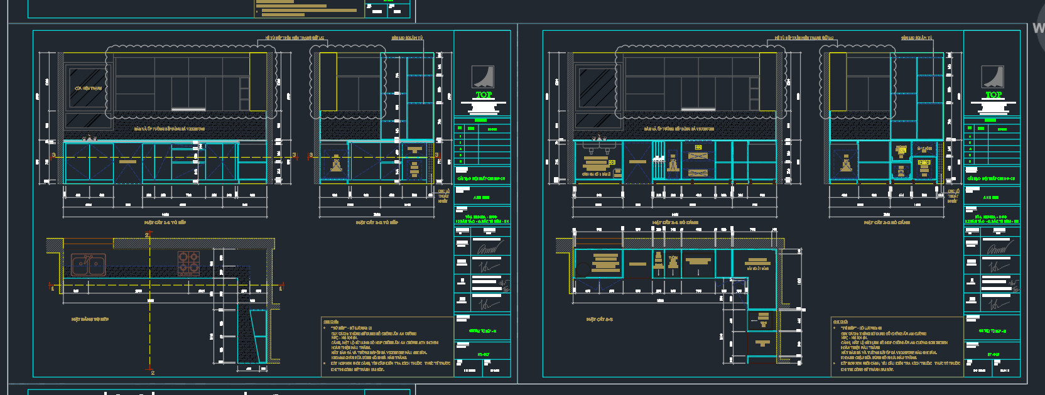Viewport: 1045px width, 395px height.
Task: Click the left floor plan title label
Action: pos(90,319)
